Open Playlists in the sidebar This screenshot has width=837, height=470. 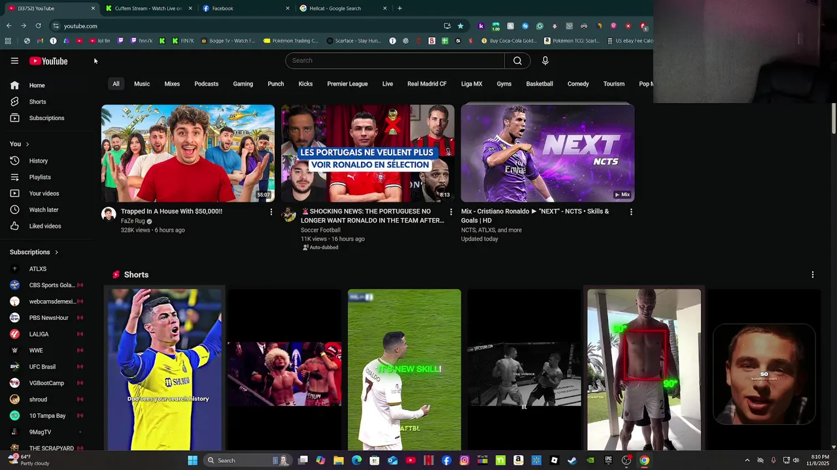click(48, 177)
